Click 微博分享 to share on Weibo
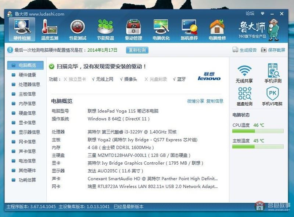Image resolution: width=294 pixels, height=217 pixels. coord(196,101)
